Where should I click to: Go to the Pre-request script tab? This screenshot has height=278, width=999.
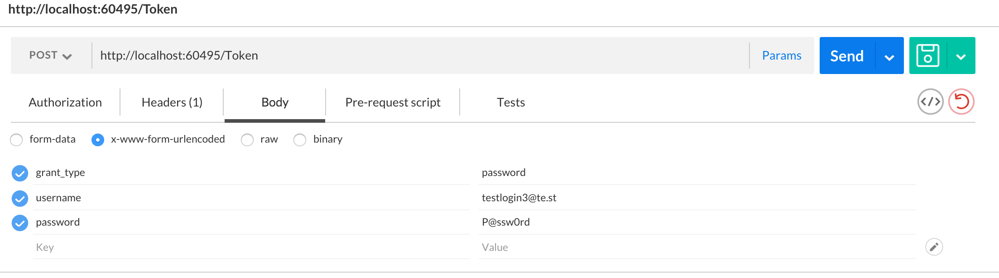pyautogui.click(x=393, y=102)
